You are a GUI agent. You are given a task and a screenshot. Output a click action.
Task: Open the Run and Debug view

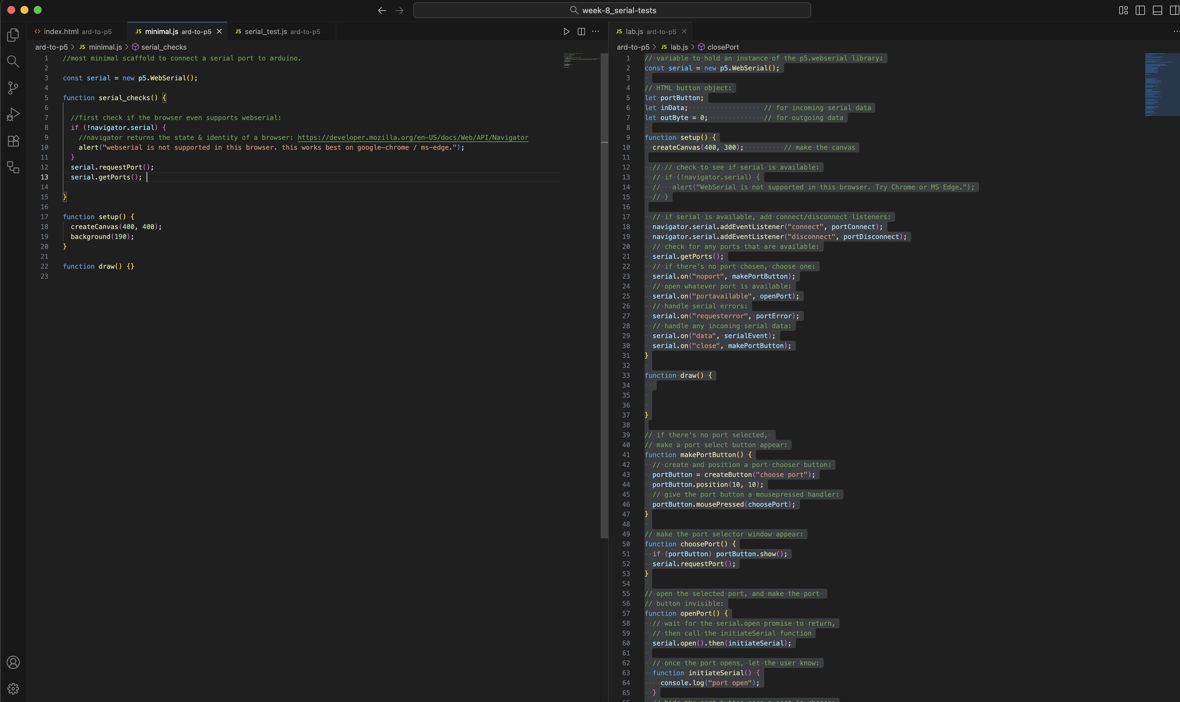pos(13,114)
